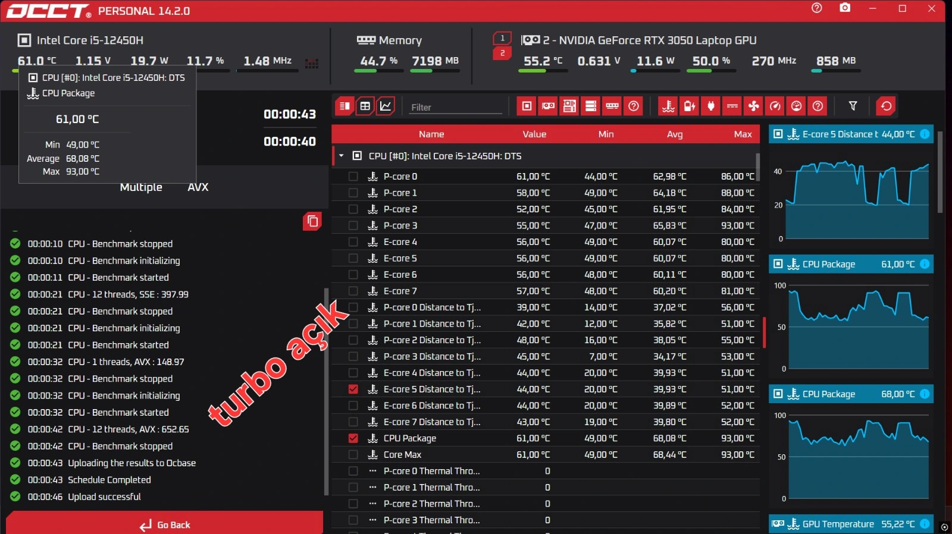
Task: Sort the table by the Value column
Action: tap(534, 134)
